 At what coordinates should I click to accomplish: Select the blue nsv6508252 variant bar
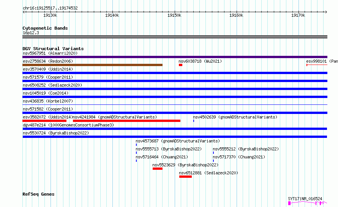(175, 89)
